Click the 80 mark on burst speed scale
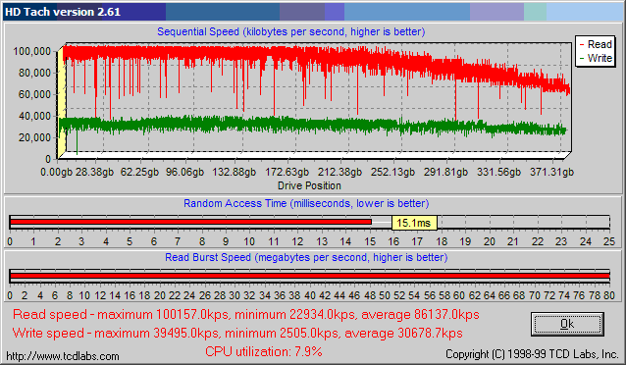 (x=609, y=295)
